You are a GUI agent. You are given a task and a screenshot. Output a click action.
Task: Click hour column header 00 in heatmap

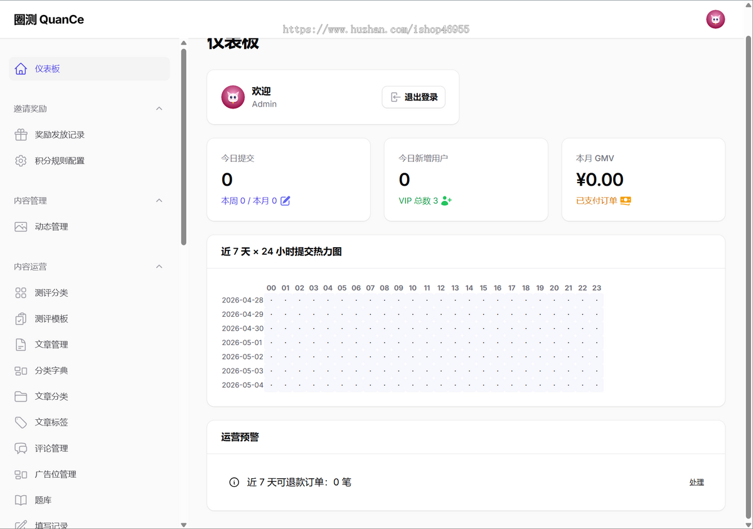point(271,288)
